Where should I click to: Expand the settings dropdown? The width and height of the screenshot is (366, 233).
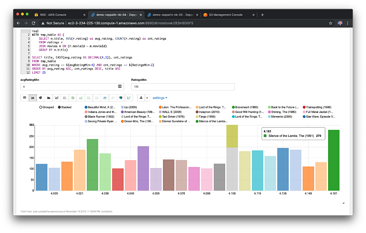pyautogui.click(x=160, y=98)
